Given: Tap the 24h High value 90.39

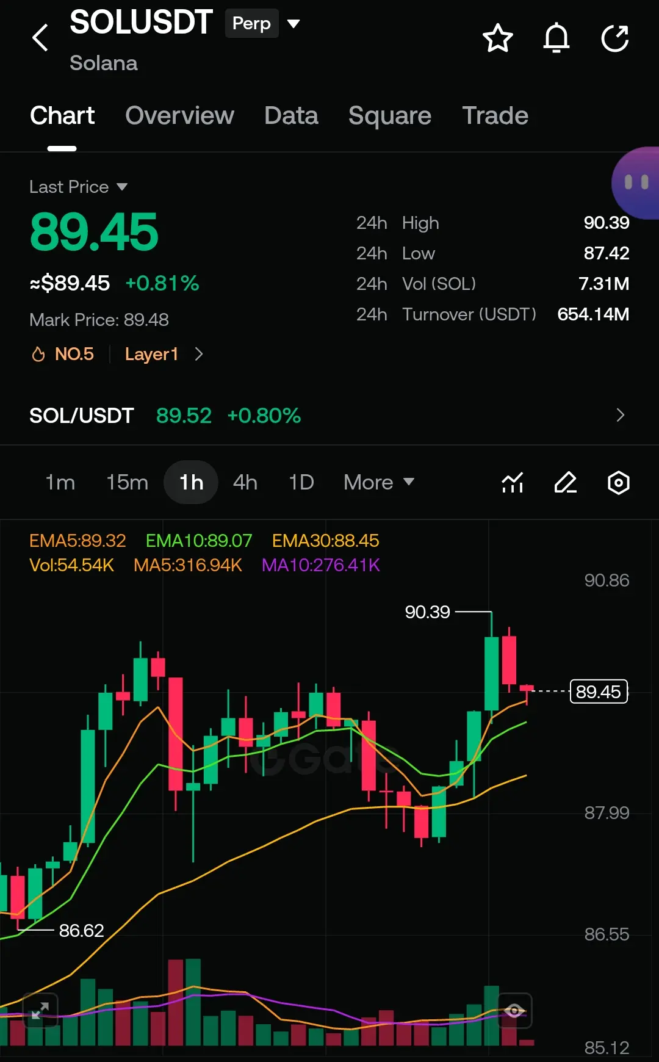Looking at the screenshot, I should [x=607, y=223].
